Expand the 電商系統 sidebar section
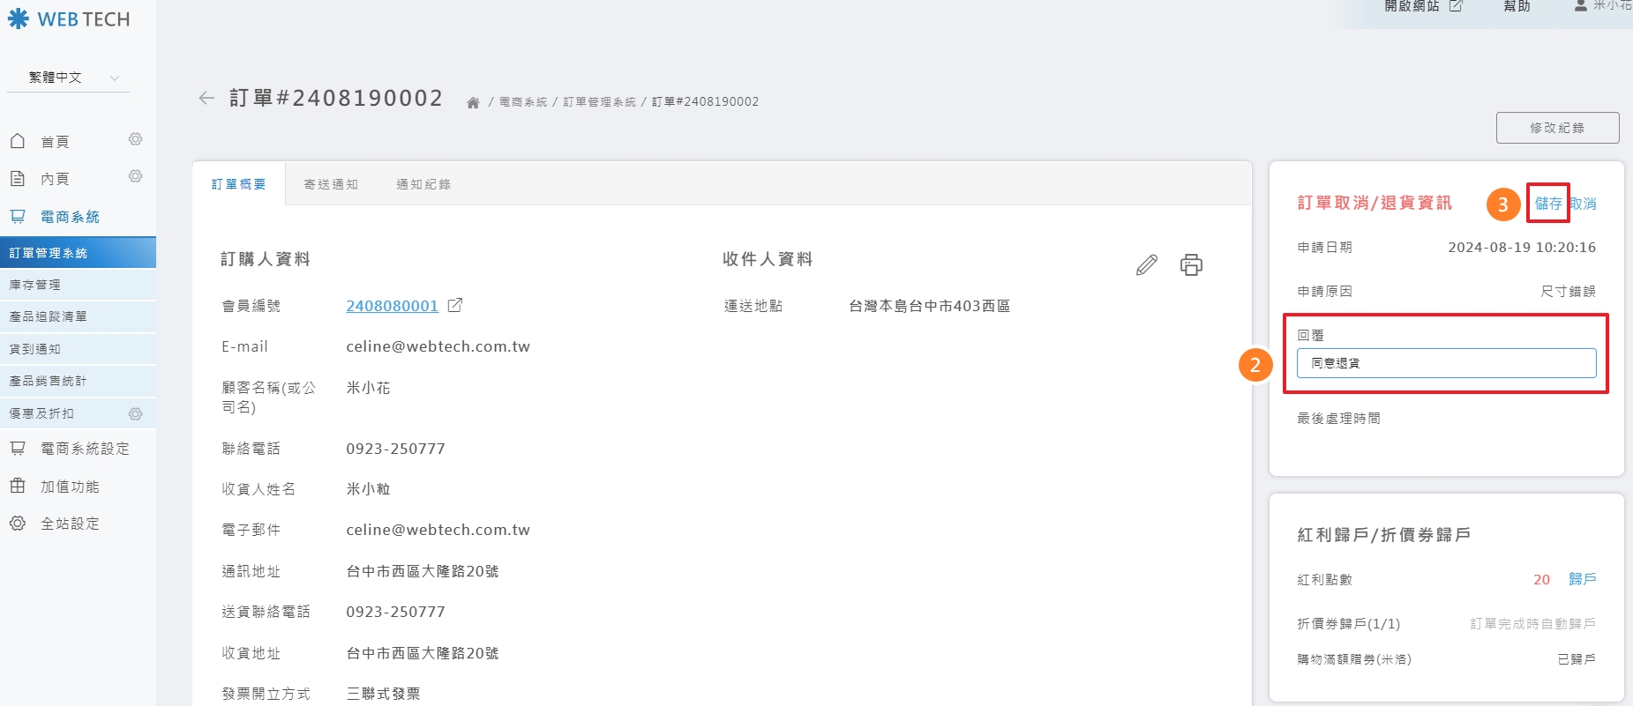1633x706 pixels. [70, 217]
